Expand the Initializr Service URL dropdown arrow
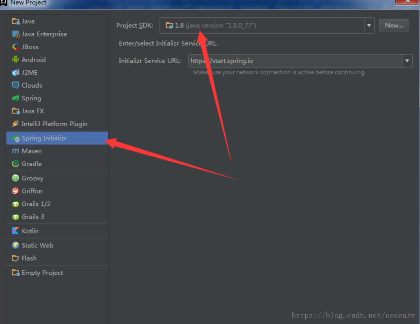Screen dimensions: 420x324 point(407,61)
